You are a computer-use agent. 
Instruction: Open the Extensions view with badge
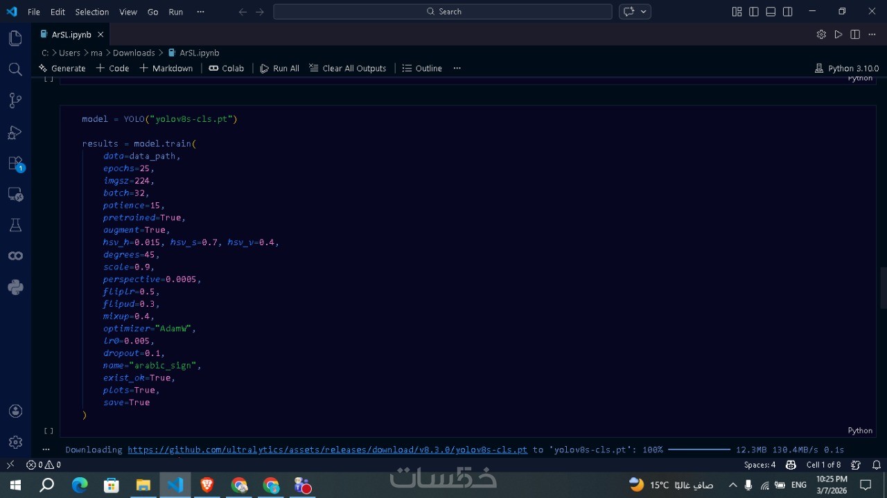click(x=15, y=163)
